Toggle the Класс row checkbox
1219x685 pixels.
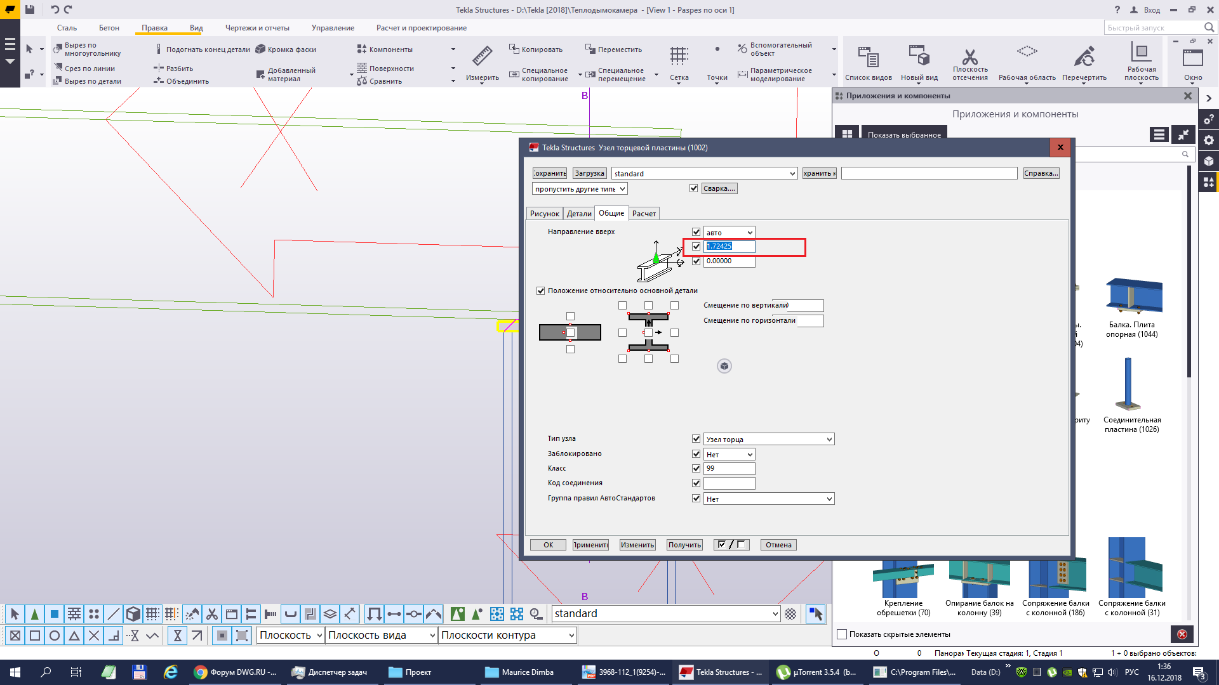coord(696,468)
